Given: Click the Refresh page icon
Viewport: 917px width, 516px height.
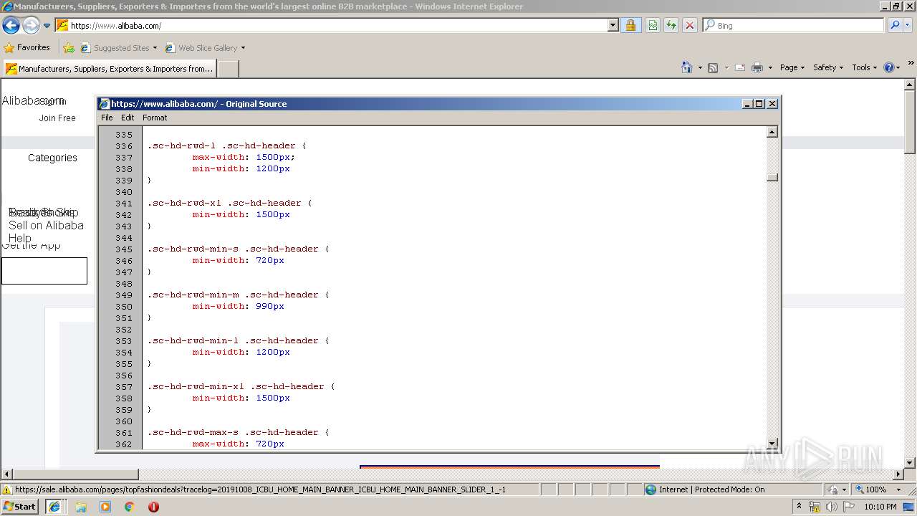Looking at the screenshot, I should tap(671, 25).
